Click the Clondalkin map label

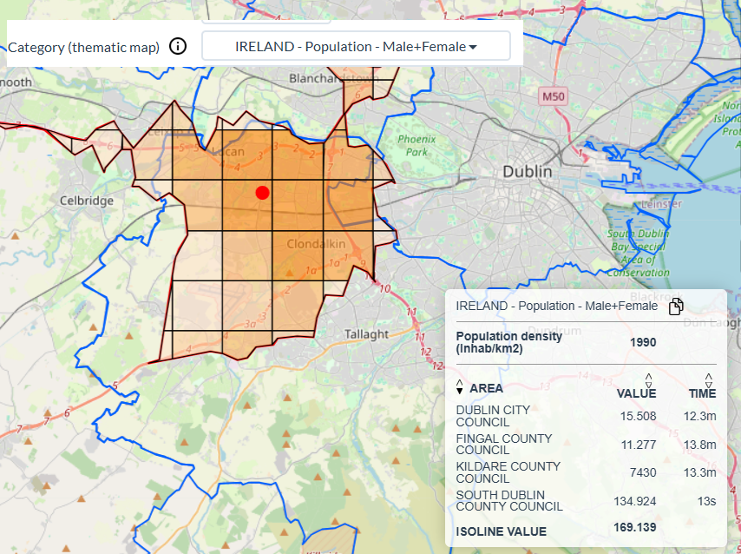316,244
